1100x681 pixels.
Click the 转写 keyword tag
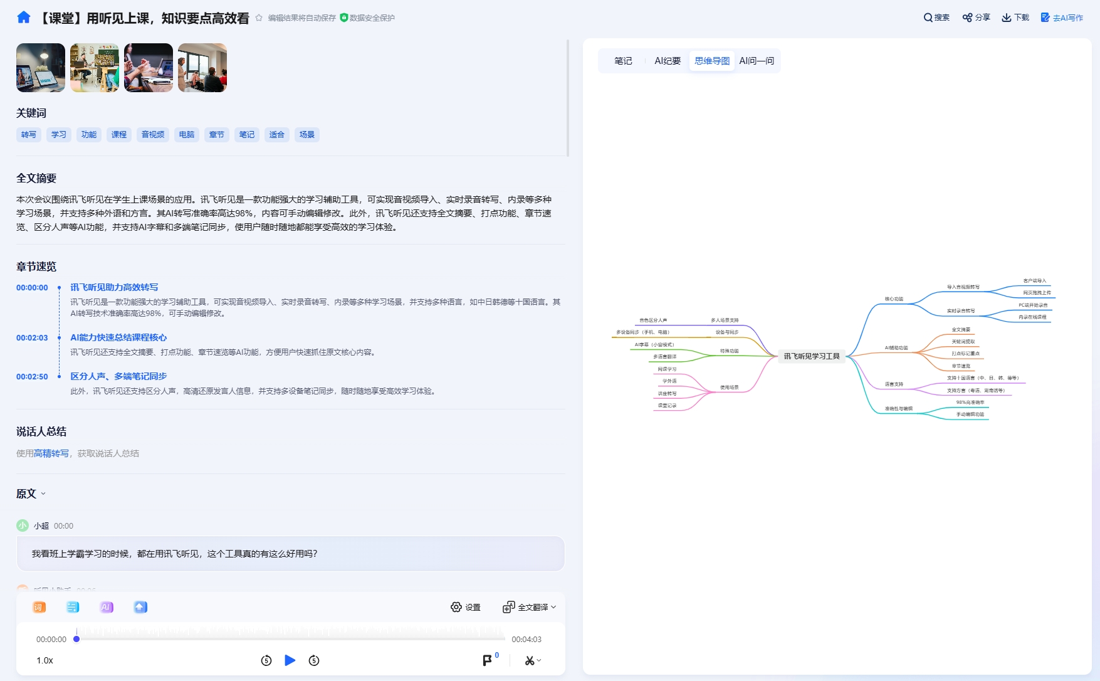[29, 135]
